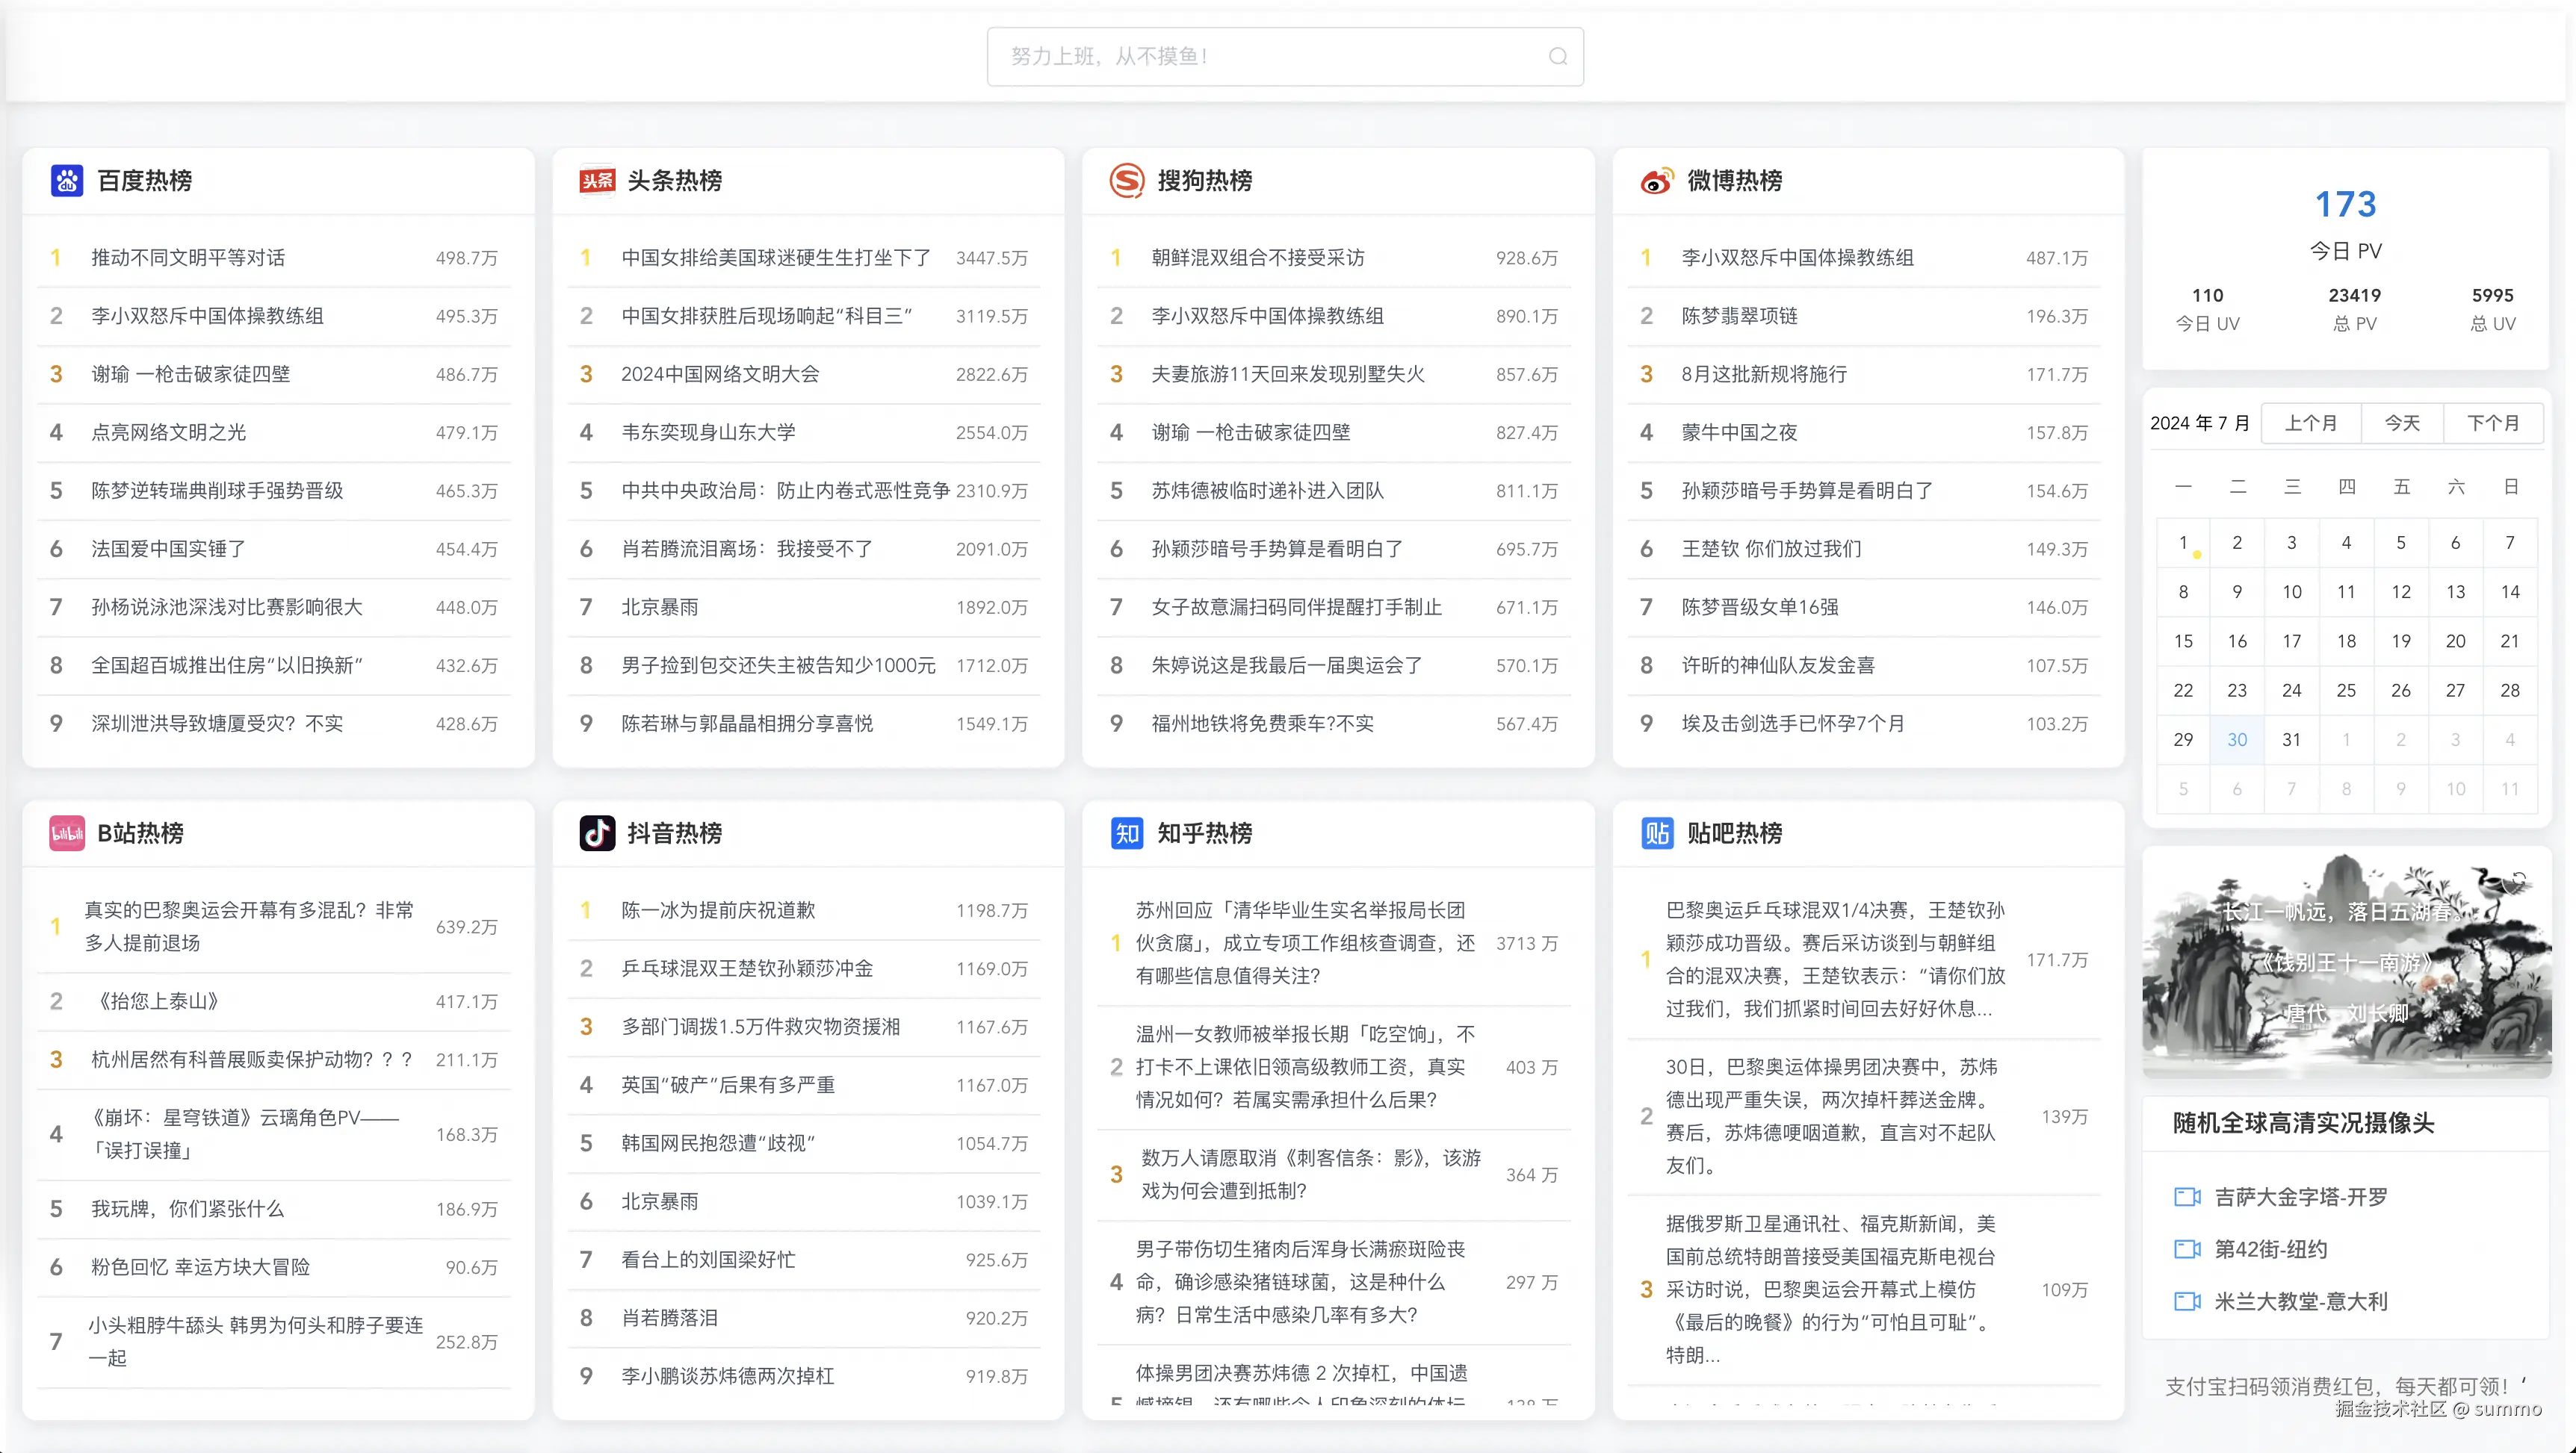This screenshot has height=1453, width=2576.
Task: Click the Bilibili pink logo icon
Action: pos(67,833)
